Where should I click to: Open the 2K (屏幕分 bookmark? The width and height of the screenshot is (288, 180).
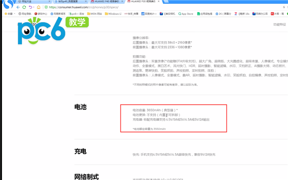(x=223, y=14)
